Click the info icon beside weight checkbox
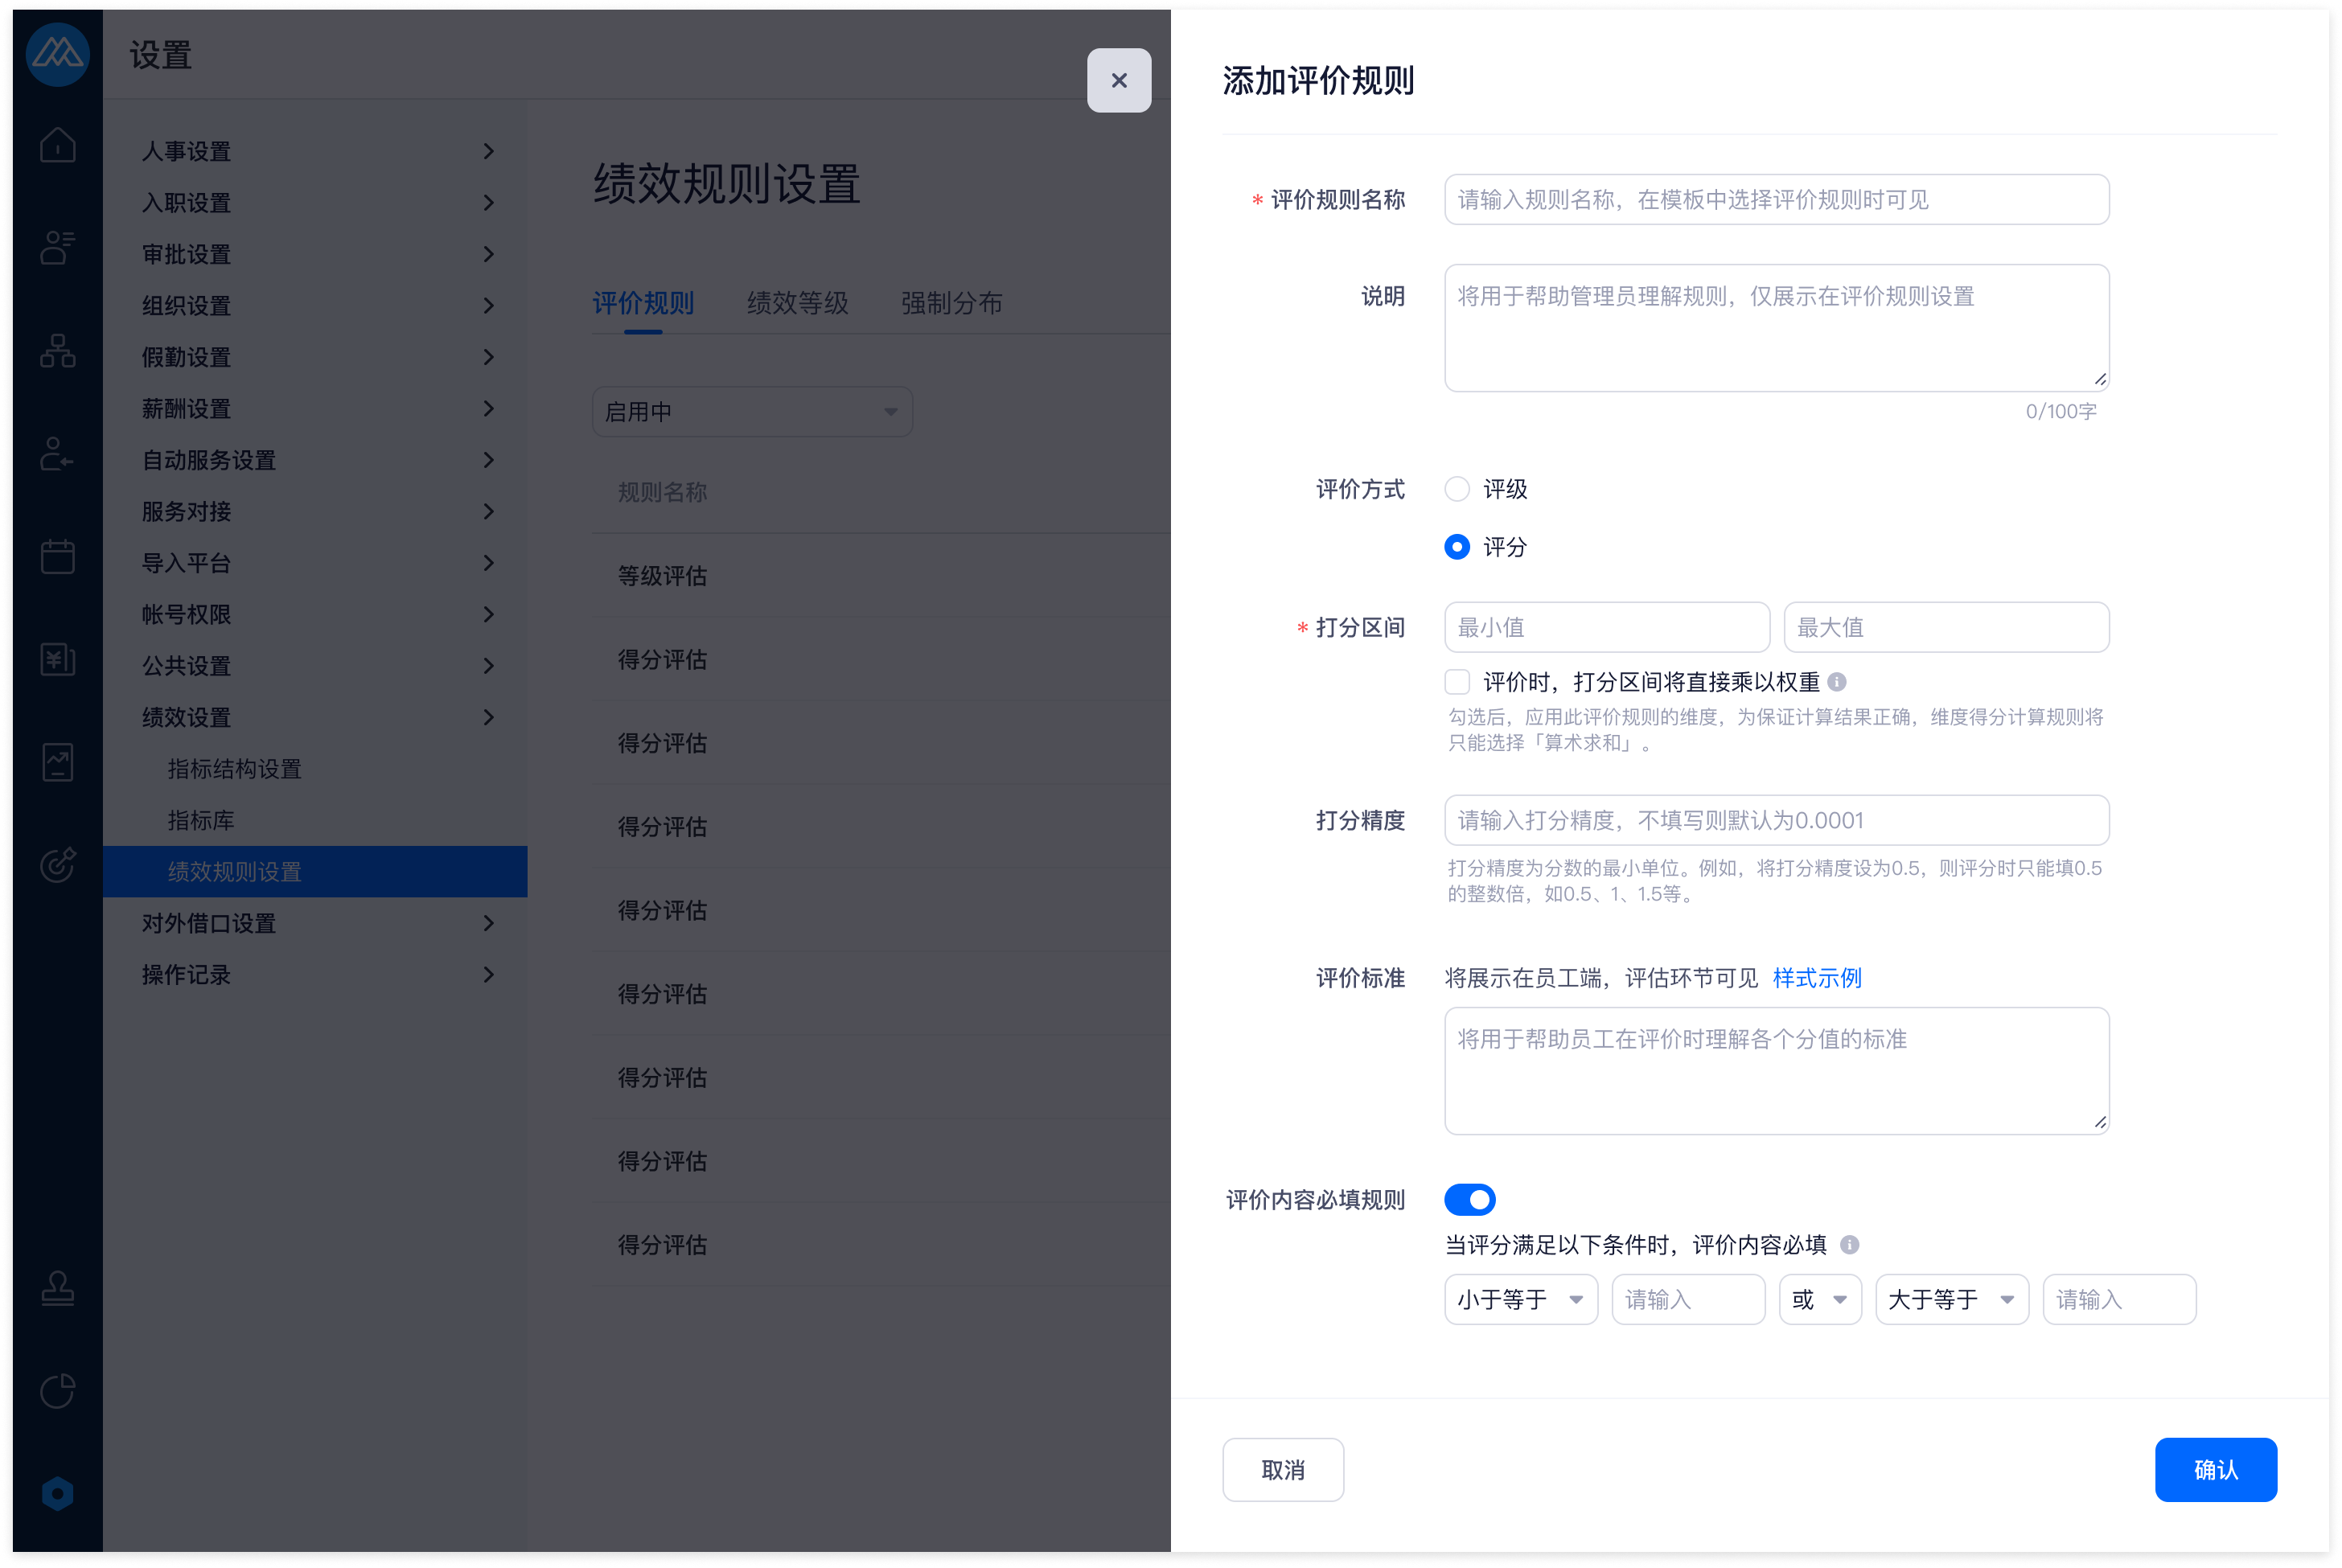 click(1836, 682)
